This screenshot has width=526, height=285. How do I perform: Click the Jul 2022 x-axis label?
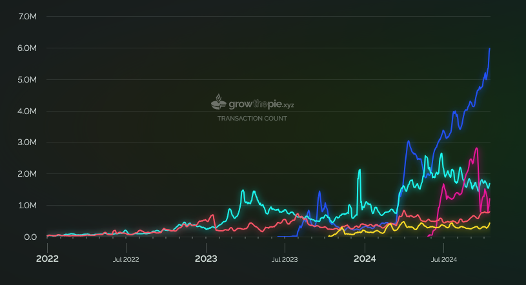point(126,259)
